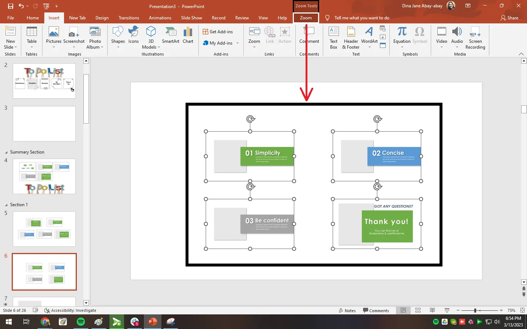
Task: Expand the My Add-ins dropdown
Action: pos(238,43)
